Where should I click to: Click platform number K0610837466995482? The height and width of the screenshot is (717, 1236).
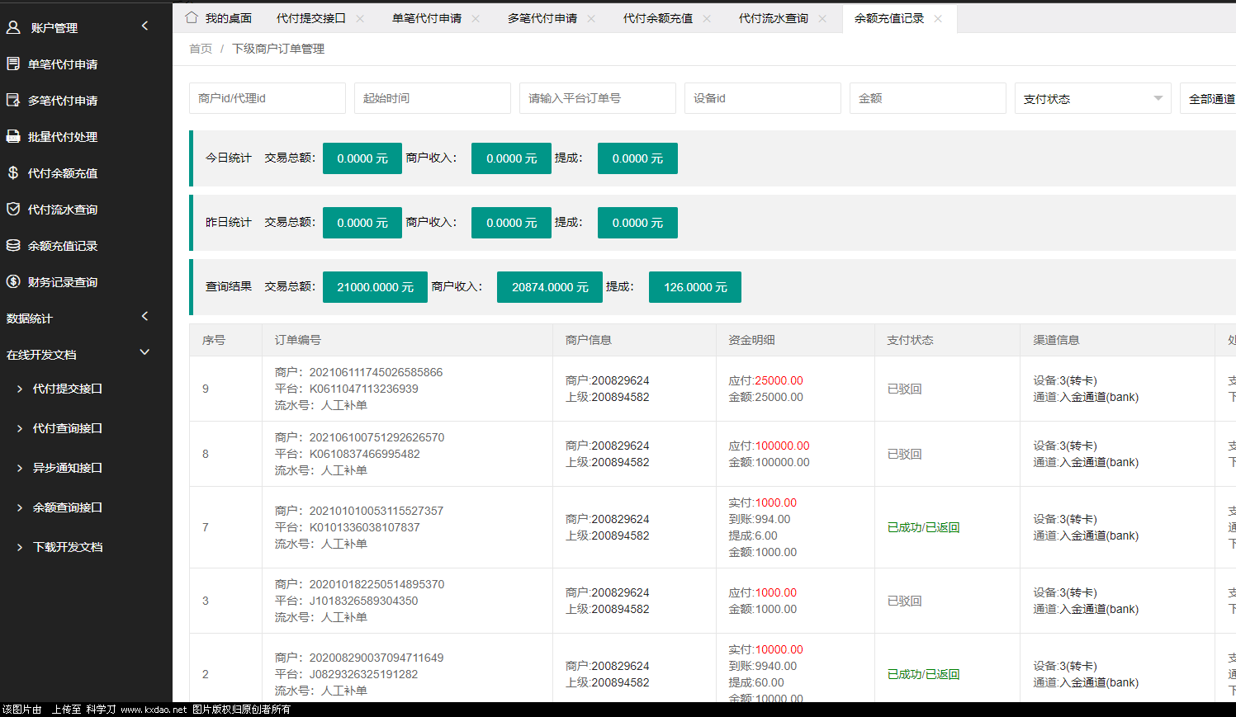(x=364, y=454)
